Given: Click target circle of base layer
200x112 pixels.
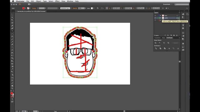Looking at the screenshot, I should (x=177, y=16).
